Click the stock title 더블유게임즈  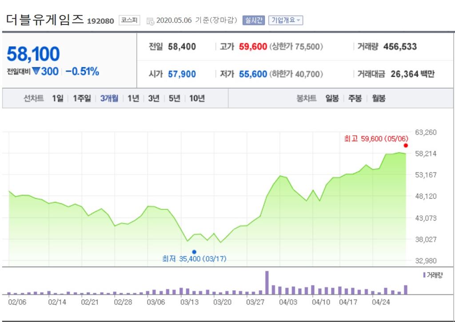pos(45,20)
